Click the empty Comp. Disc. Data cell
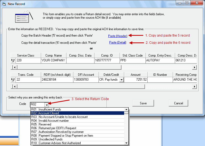 (80, 61)
